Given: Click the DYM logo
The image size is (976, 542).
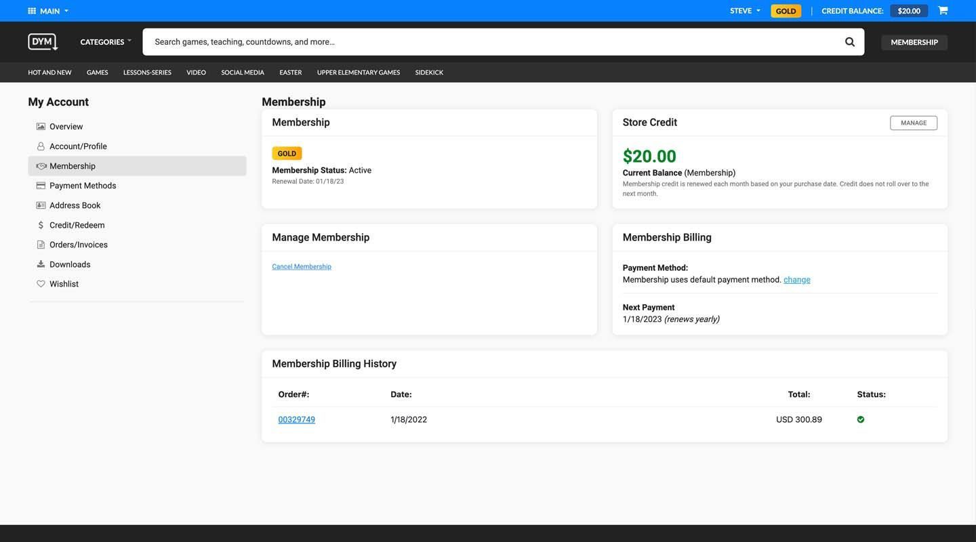Looking at the screenshot, I should click(43, 42).
